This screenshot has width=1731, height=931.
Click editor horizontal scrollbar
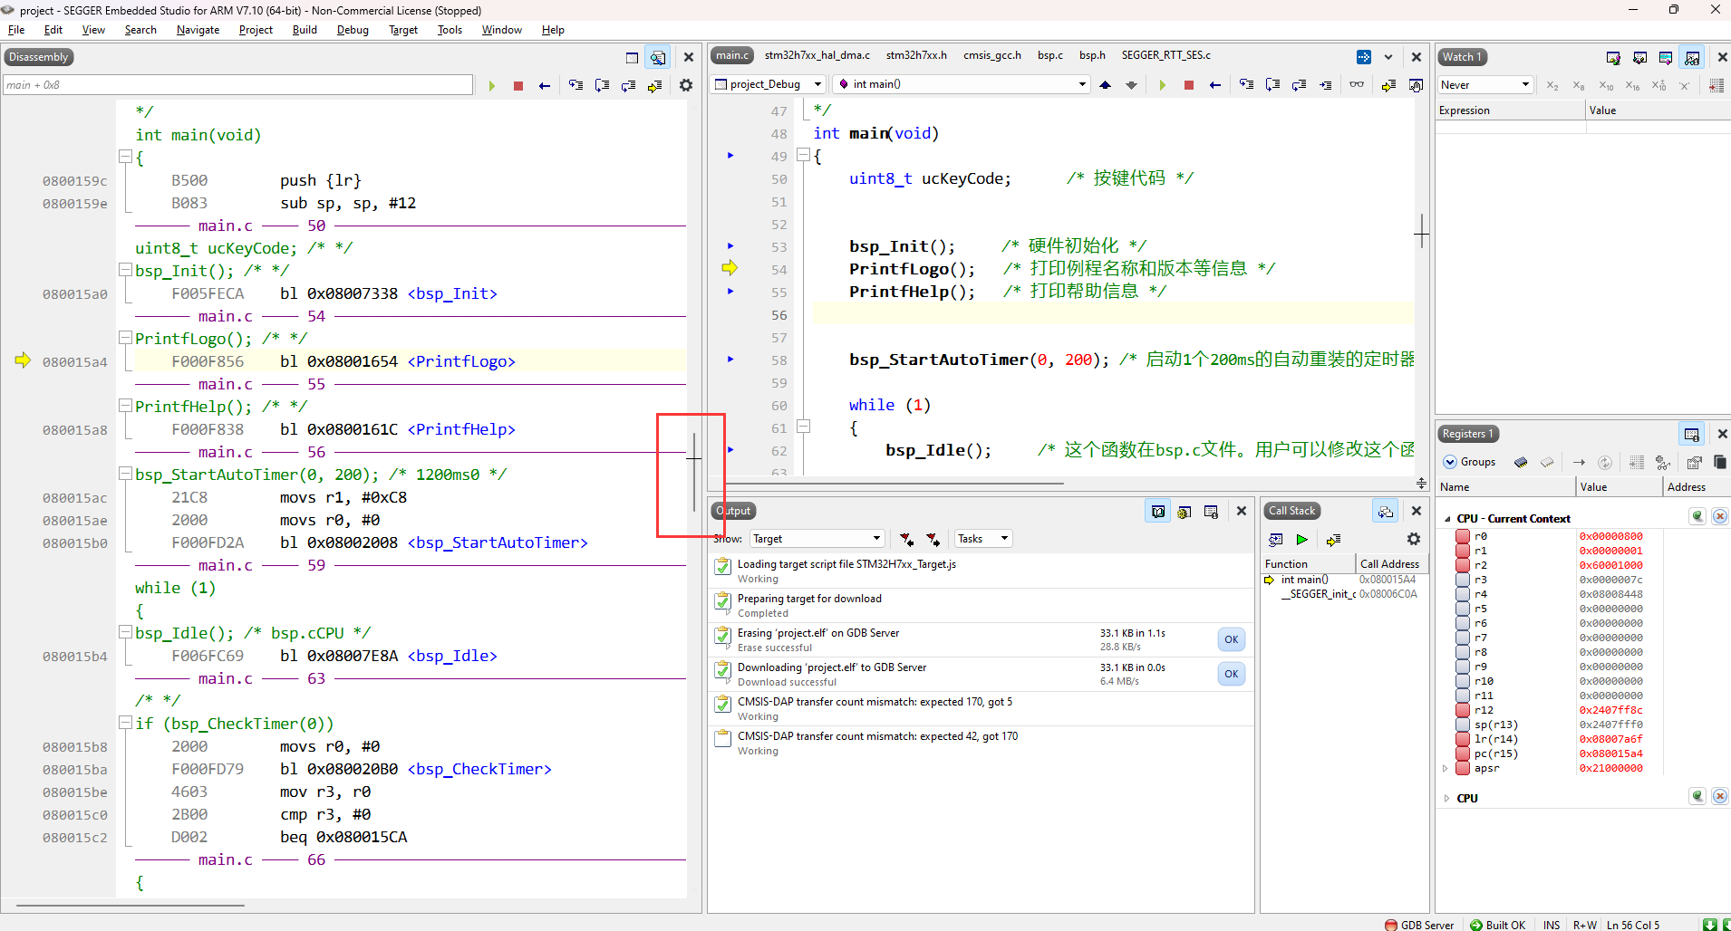896,484
